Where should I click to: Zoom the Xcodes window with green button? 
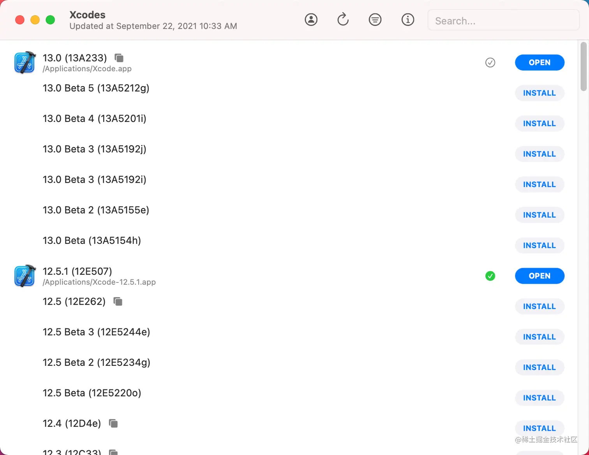(50, 20)
